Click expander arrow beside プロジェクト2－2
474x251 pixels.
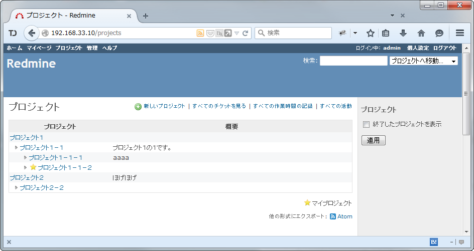17,188
